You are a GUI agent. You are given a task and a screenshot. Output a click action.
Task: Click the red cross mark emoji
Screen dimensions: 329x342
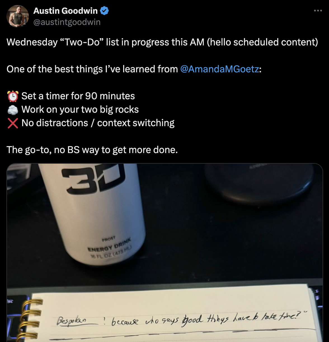13,123
